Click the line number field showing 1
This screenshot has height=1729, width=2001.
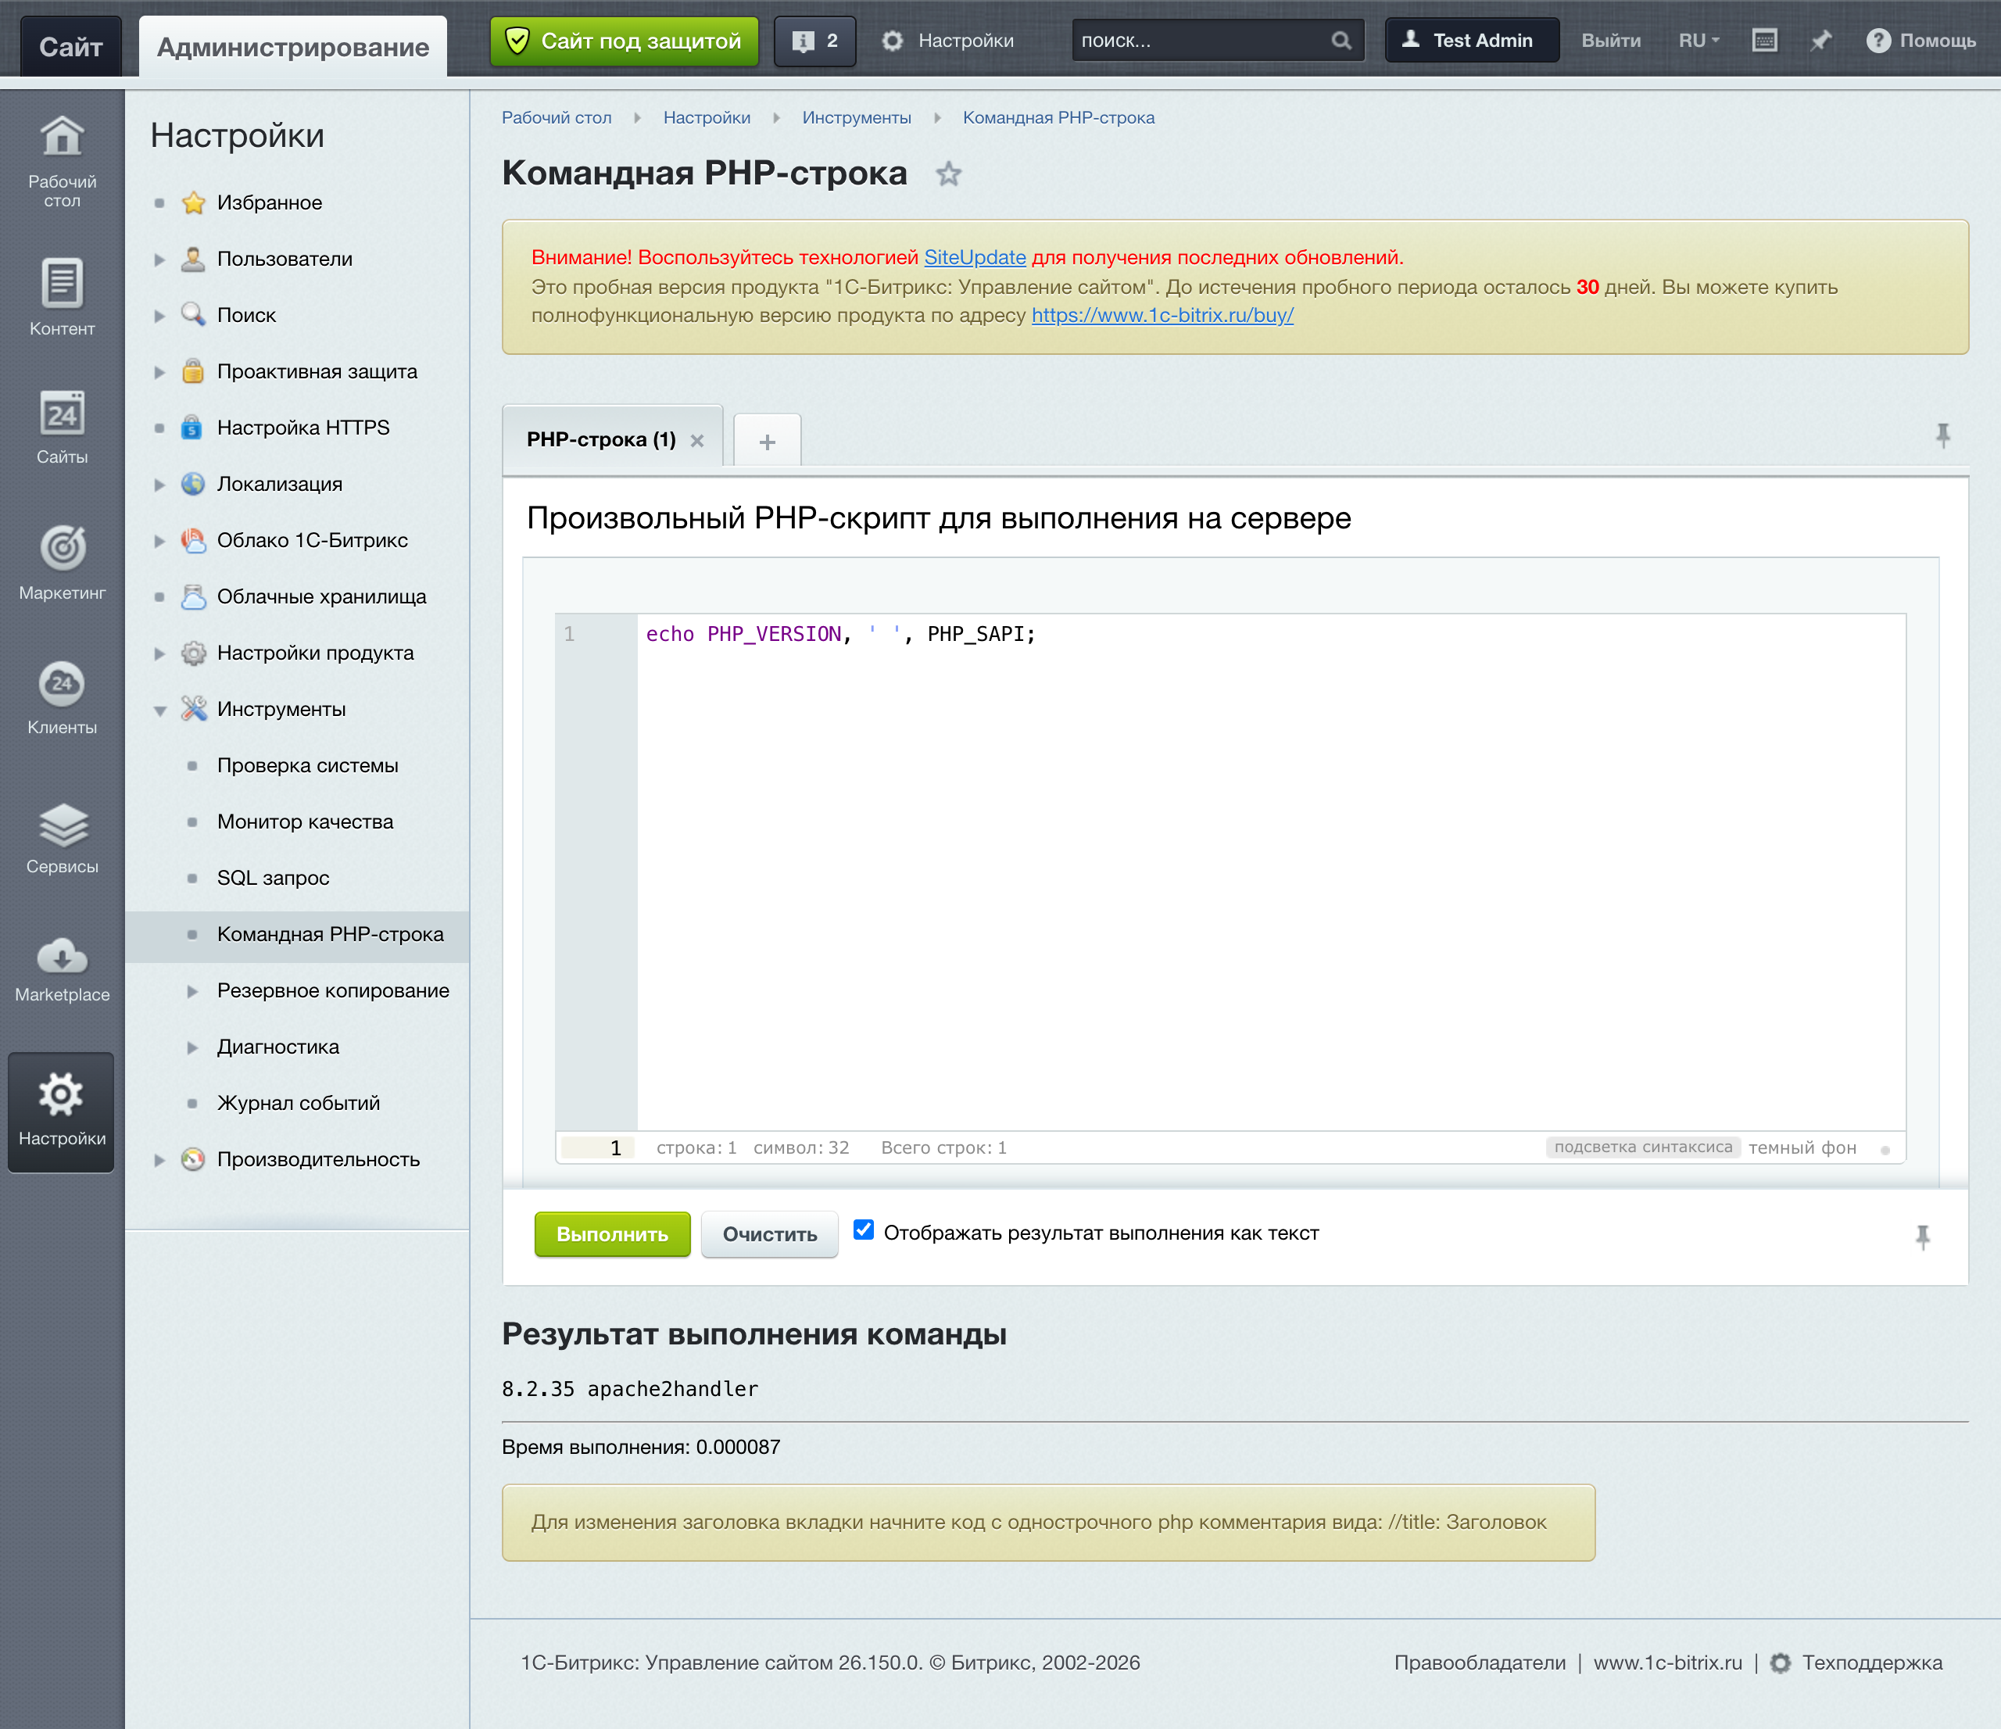click(597, 1147)
